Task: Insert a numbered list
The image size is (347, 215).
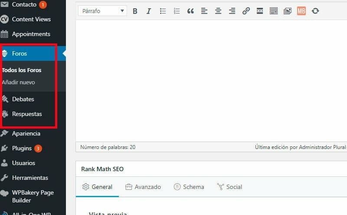Action: (177, 11)
